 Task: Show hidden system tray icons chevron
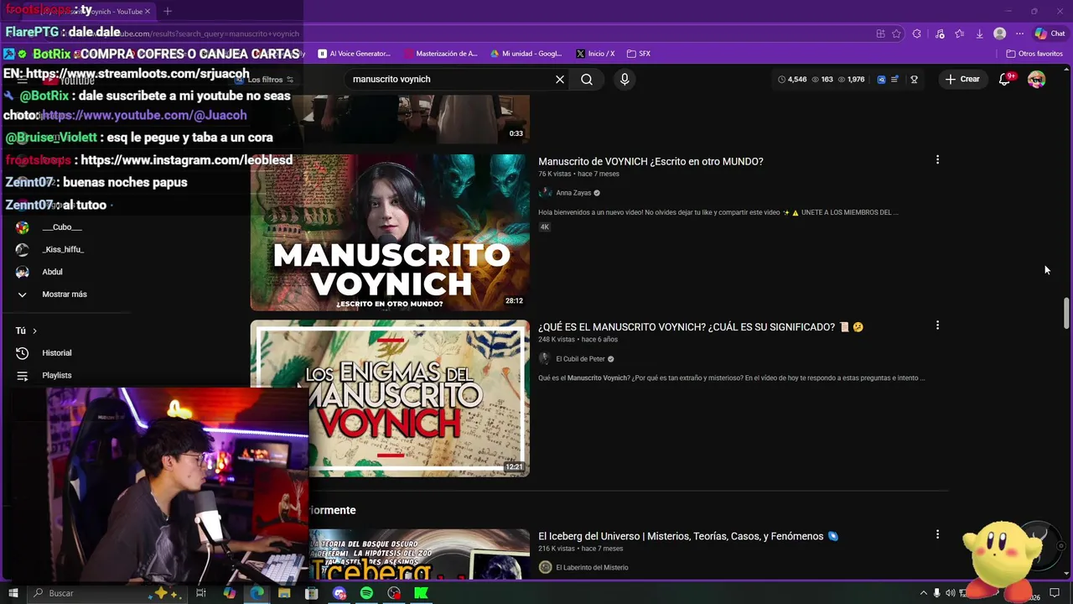pos(924,593)
